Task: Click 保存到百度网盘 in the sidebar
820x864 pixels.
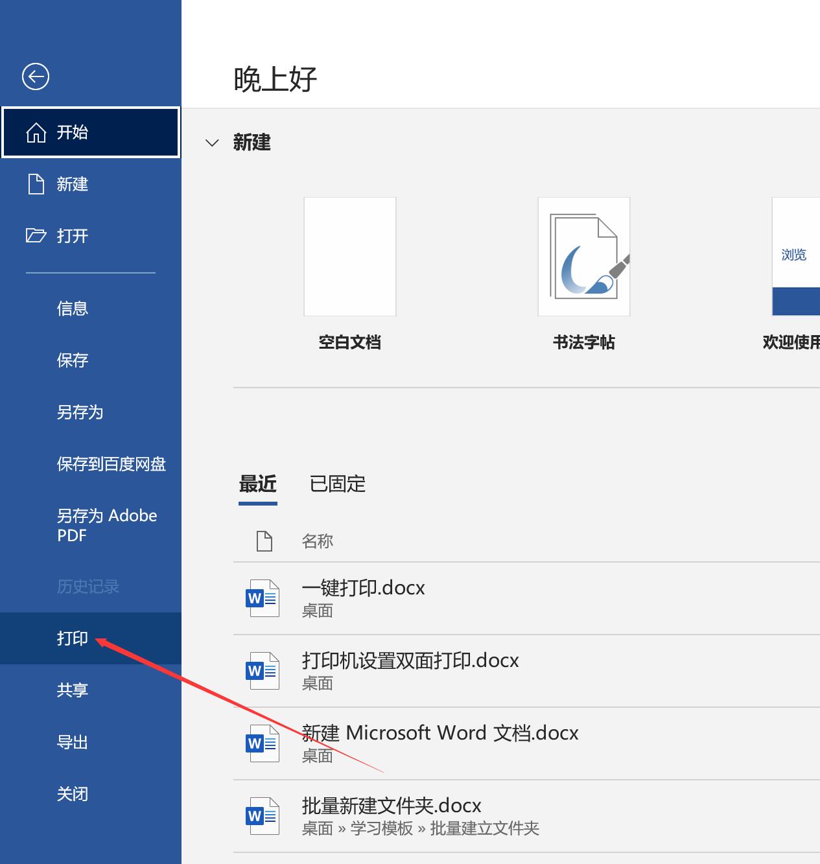Action: pos(111,464)
